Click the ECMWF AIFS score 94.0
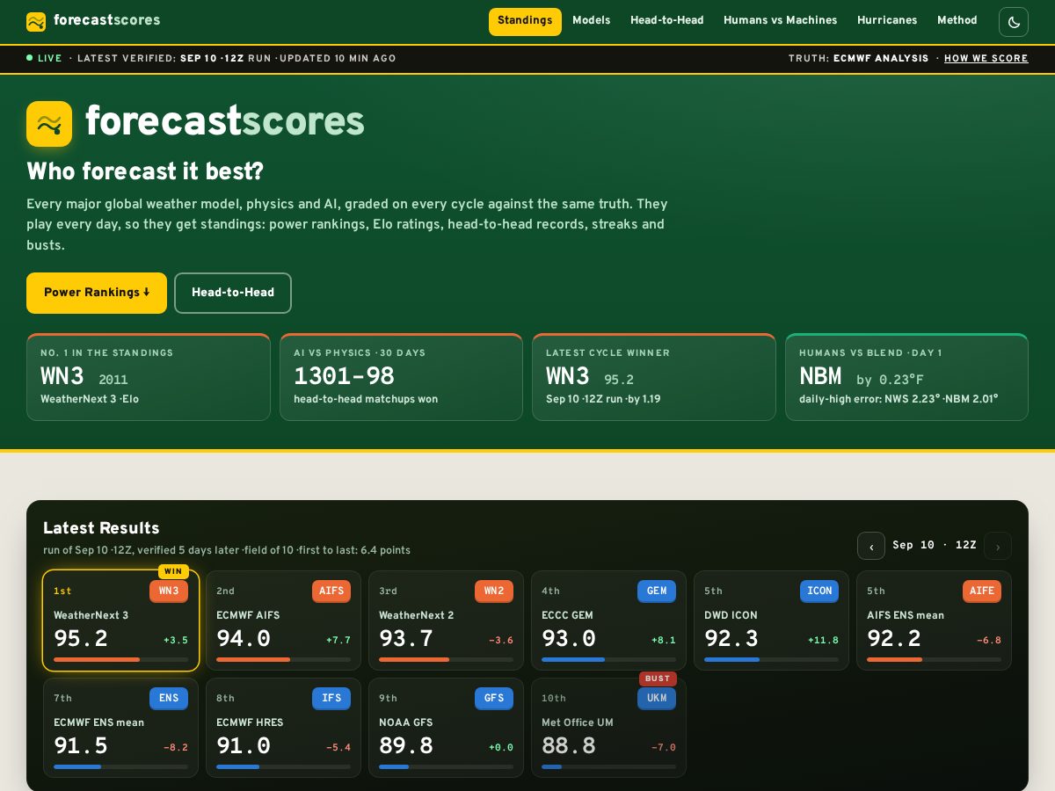The width and height of the screenshot is (1055, 791). (244, 639)
